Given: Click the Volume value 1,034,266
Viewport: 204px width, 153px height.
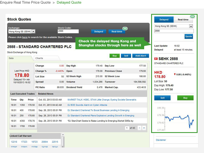Looking at the screenshot, I should click(x=97, y=82).
